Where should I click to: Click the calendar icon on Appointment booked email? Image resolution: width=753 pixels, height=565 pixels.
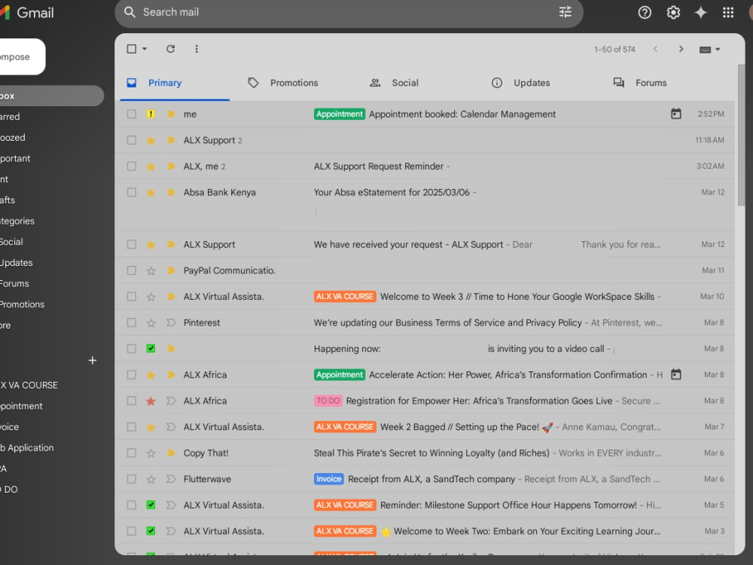675,114
